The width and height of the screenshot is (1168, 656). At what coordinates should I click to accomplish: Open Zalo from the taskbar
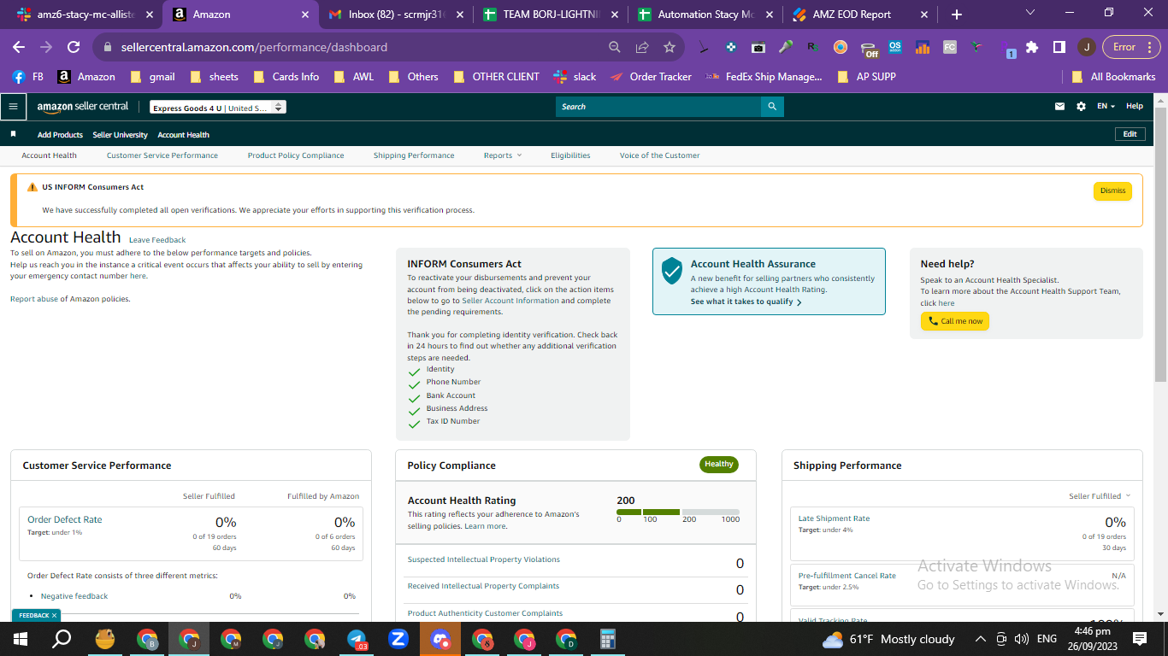[398, 639]
